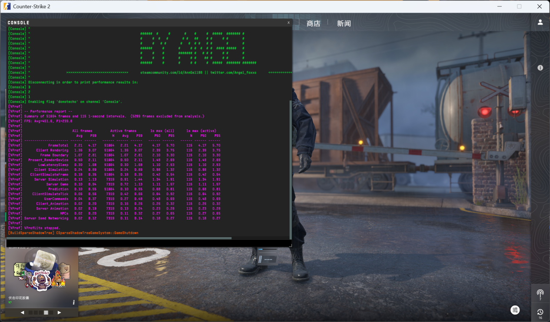550x322 pixels.
Task: Select the last carousel page indicator
Action: 51,312
